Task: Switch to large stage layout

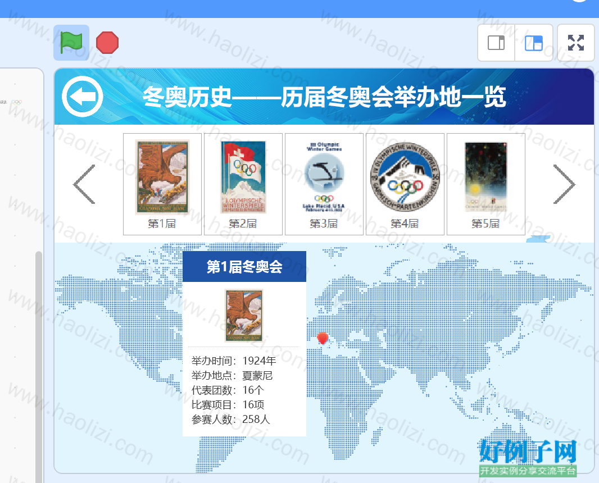Action: 534,43
